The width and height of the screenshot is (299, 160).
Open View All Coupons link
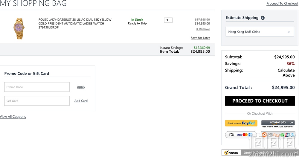pyautogui.click(x=13, y=117)
